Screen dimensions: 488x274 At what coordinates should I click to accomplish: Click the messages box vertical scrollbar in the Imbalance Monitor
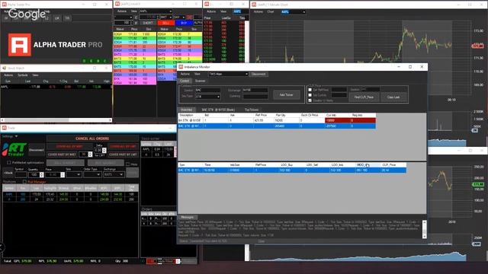tap(424, 230)
